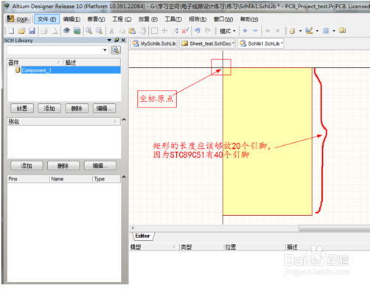The width and height of the screenshot is (370, 291).
Task: Open the 文件(F) menu
Action: click(x=46, y=19)
